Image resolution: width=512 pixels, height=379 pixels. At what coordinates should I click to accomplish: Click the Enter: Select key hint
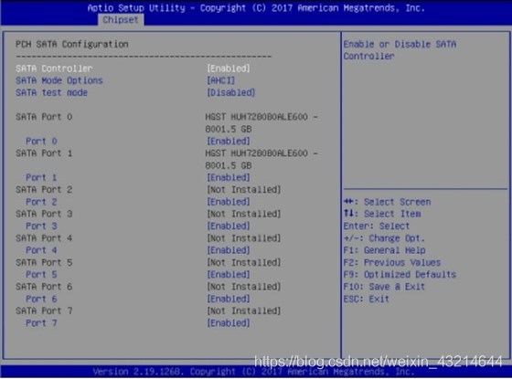point(377,226)
